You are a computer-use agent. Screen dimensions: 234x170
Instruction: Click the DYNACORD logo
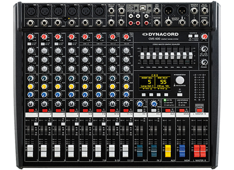(160, 34)
